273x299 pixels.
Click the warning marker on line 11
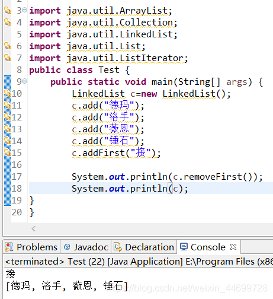point(8,106)
